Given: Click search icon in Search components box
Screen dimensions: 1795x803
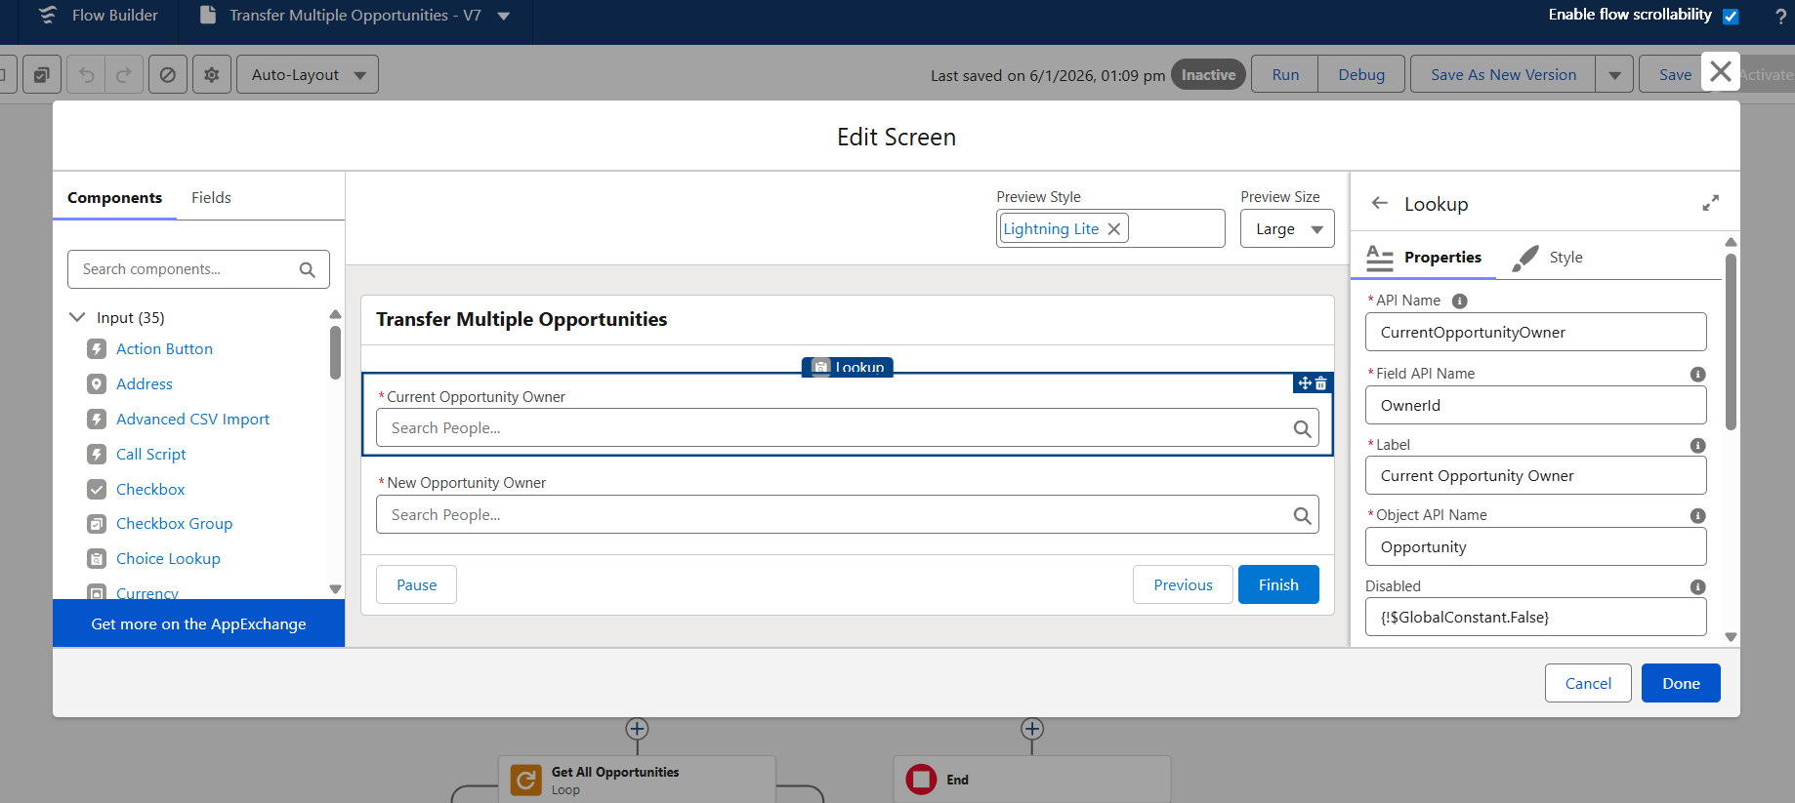Looking at the screenshot, I should pos(307,269).
